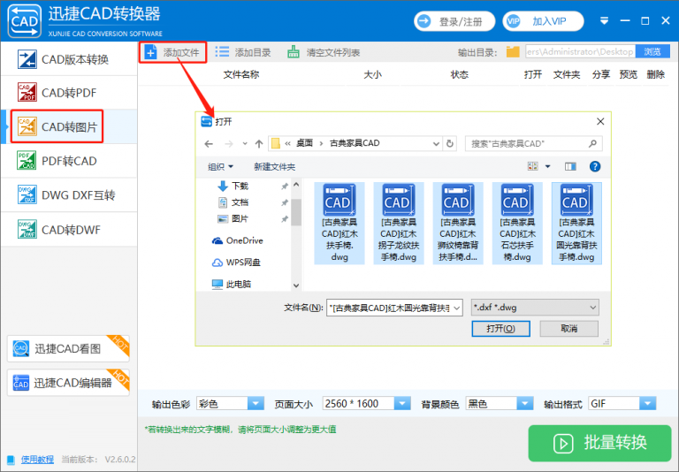Expand 输出色彩 dropdown
The width and height of the screenshot is (679, 472).
point(256,404)
